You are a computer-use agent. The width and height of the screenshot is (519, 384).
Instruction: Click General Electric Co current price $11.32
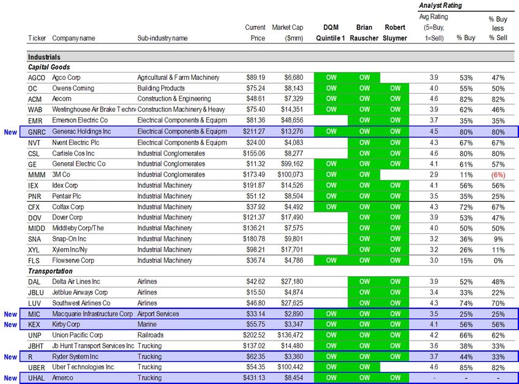[255, 164]
